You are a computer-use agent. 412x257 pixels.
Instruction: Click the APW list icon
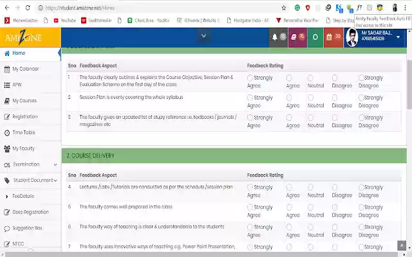click(7, 85)
